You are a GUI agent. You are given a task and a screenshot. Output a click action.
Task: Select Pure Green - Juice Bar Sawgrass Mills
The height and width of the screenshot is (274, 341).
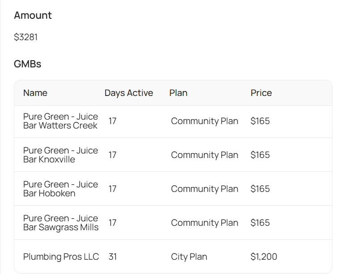(x=61, y=223)
